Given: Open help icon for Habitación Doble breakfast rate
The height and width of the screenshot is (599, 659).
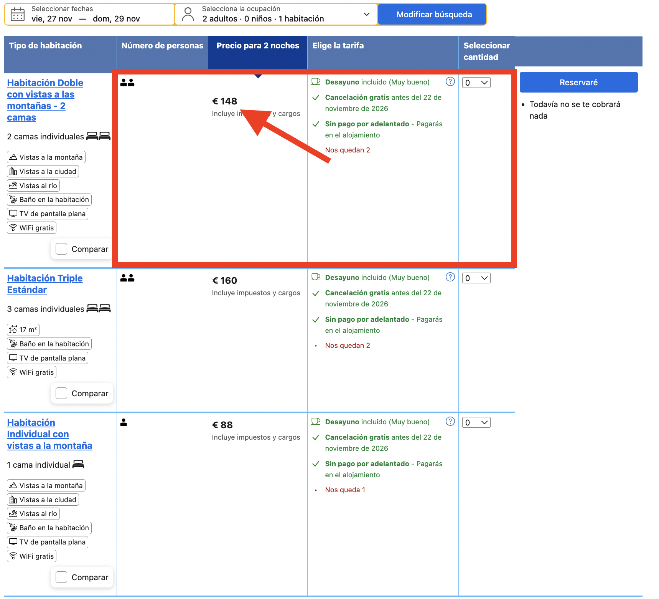Looking at the screenshot, I should pyautogui.click(x=450, y=81).
